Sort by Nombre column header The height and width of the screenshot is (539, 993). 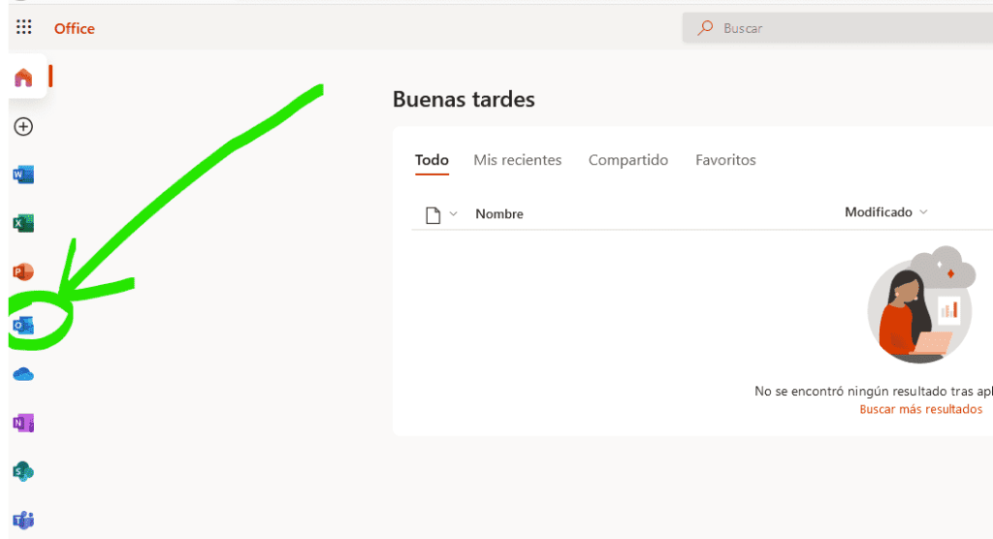click(x=499, y=214)
